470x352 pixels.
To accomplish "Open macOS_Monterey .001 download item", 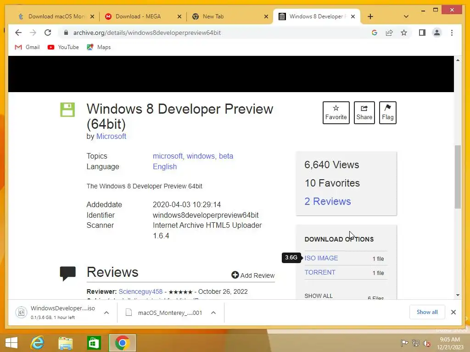I will [164, 313].
